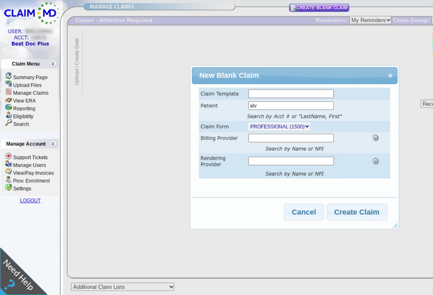Click the Cancel button
433x295 pixels.
click(304, 212)
